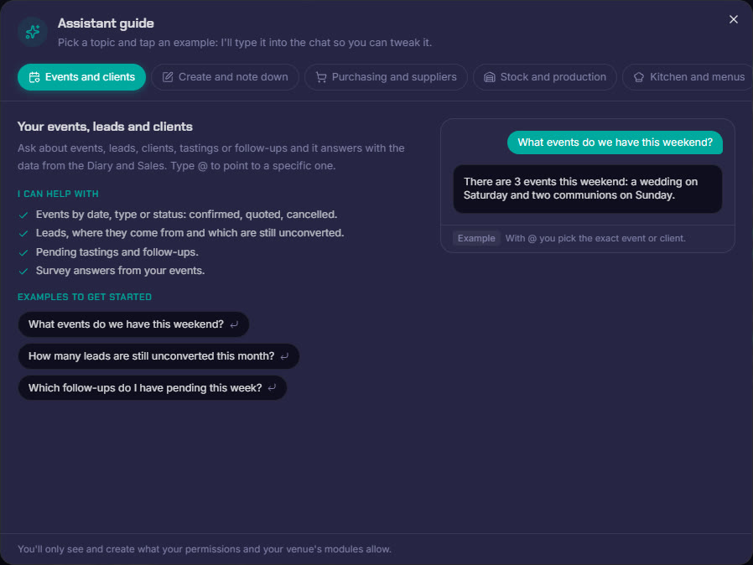Click the teal chat bubble question preview
This screenshot has height=565, width=753.
tap(615, 143)
